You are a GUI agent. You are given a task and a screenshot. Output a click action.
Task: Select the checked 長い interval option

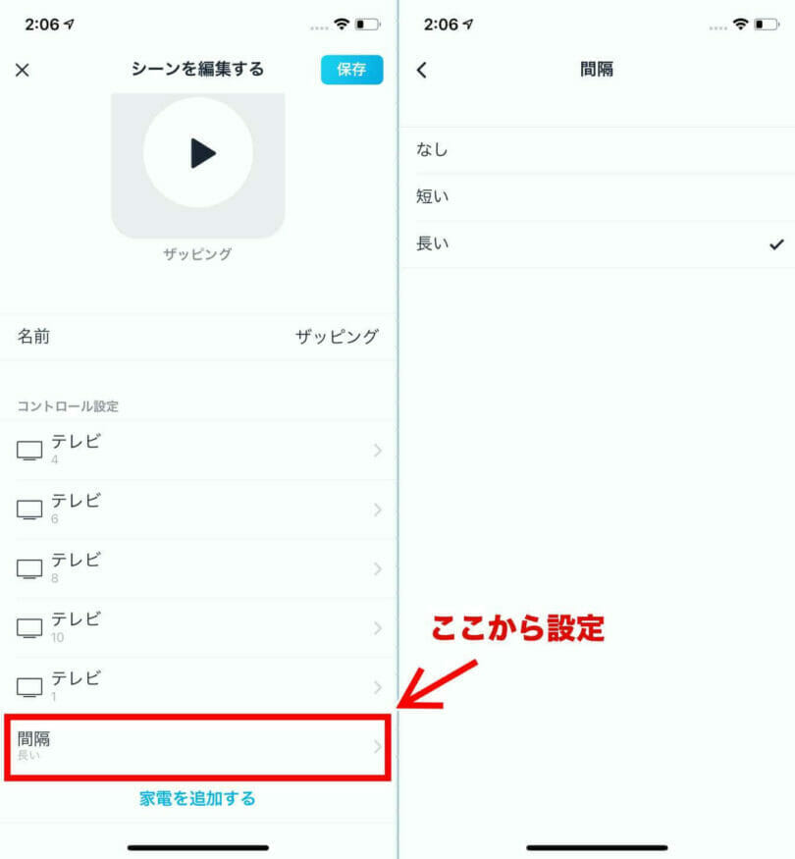(597, 244)
